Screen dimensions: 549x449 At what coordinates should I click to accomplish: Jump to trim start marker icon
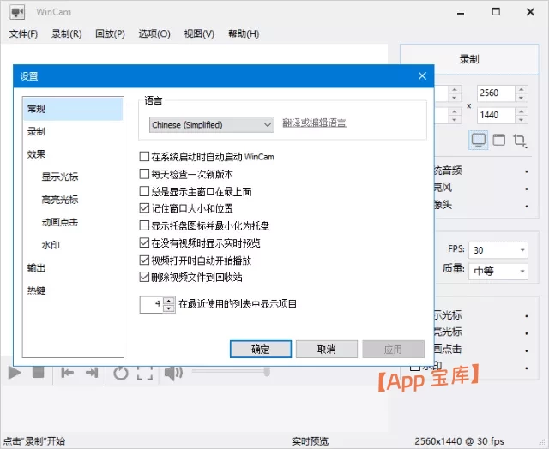[67, 373]
